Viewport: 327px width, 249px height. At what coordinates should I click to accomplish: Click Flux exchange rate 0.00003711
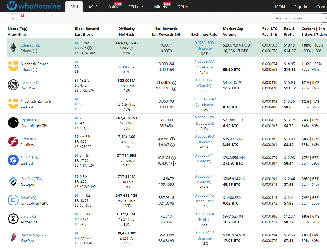coord(204,155)
